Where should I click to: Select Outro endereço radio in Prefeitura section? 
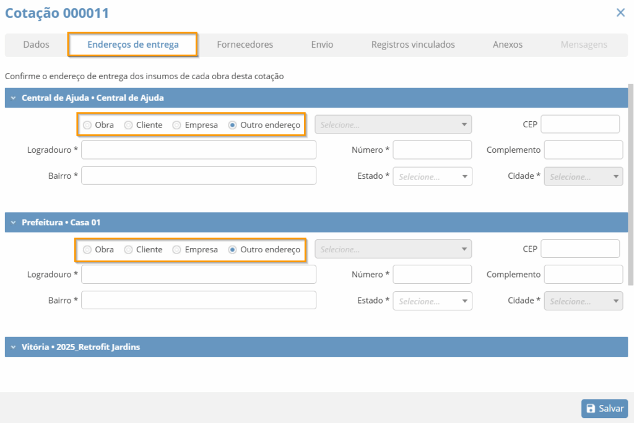(233, 250)
